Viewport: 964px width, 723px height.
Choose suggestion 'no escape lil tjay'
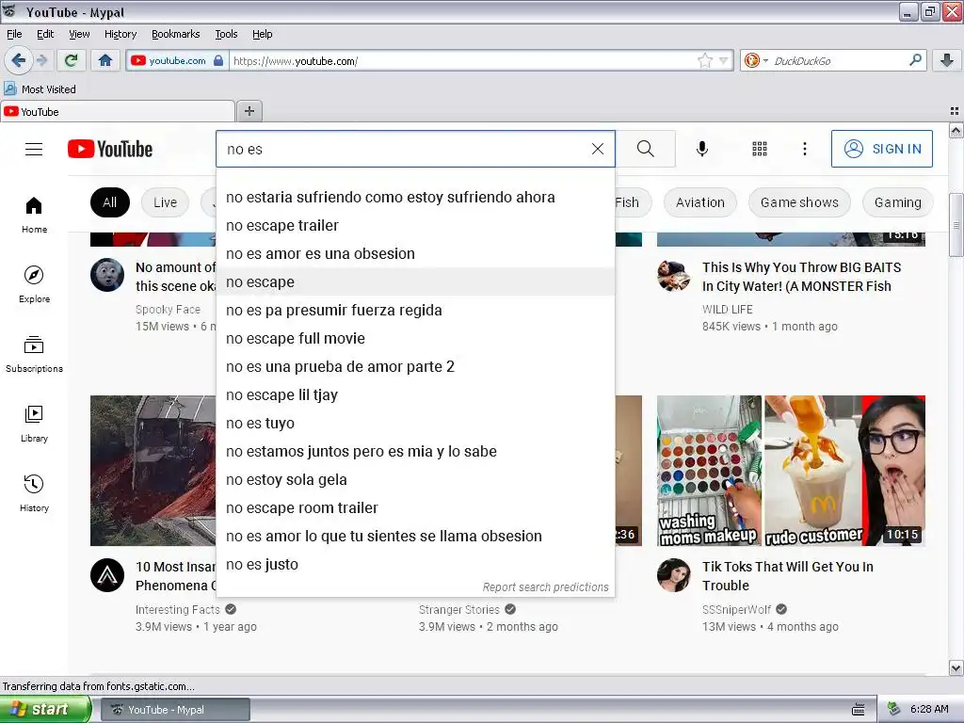[415, 395]
